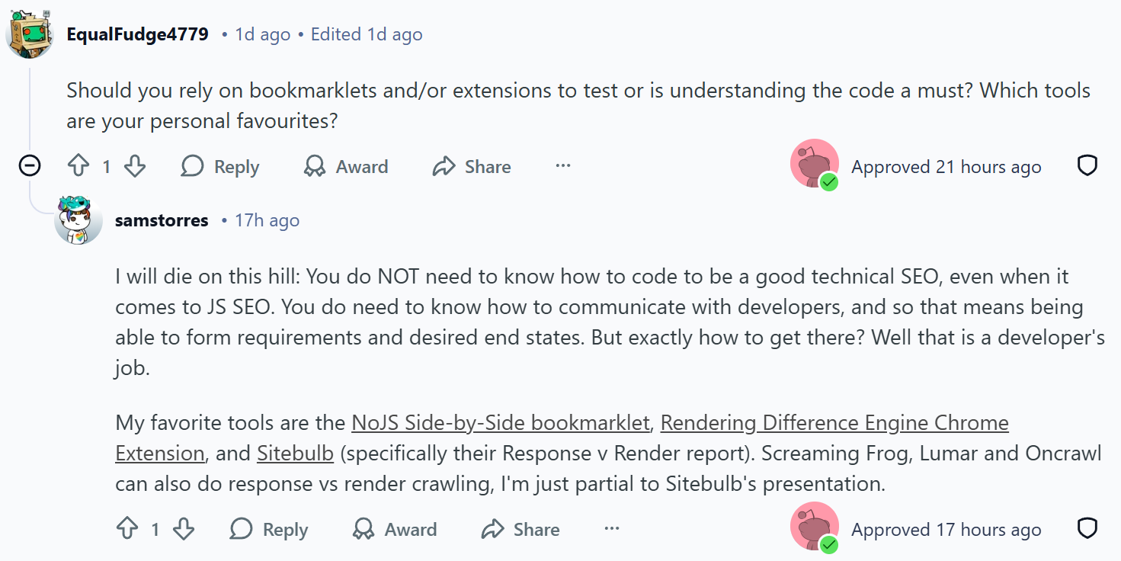Give Award to EqualFudge4779's comment

point(346,166)
